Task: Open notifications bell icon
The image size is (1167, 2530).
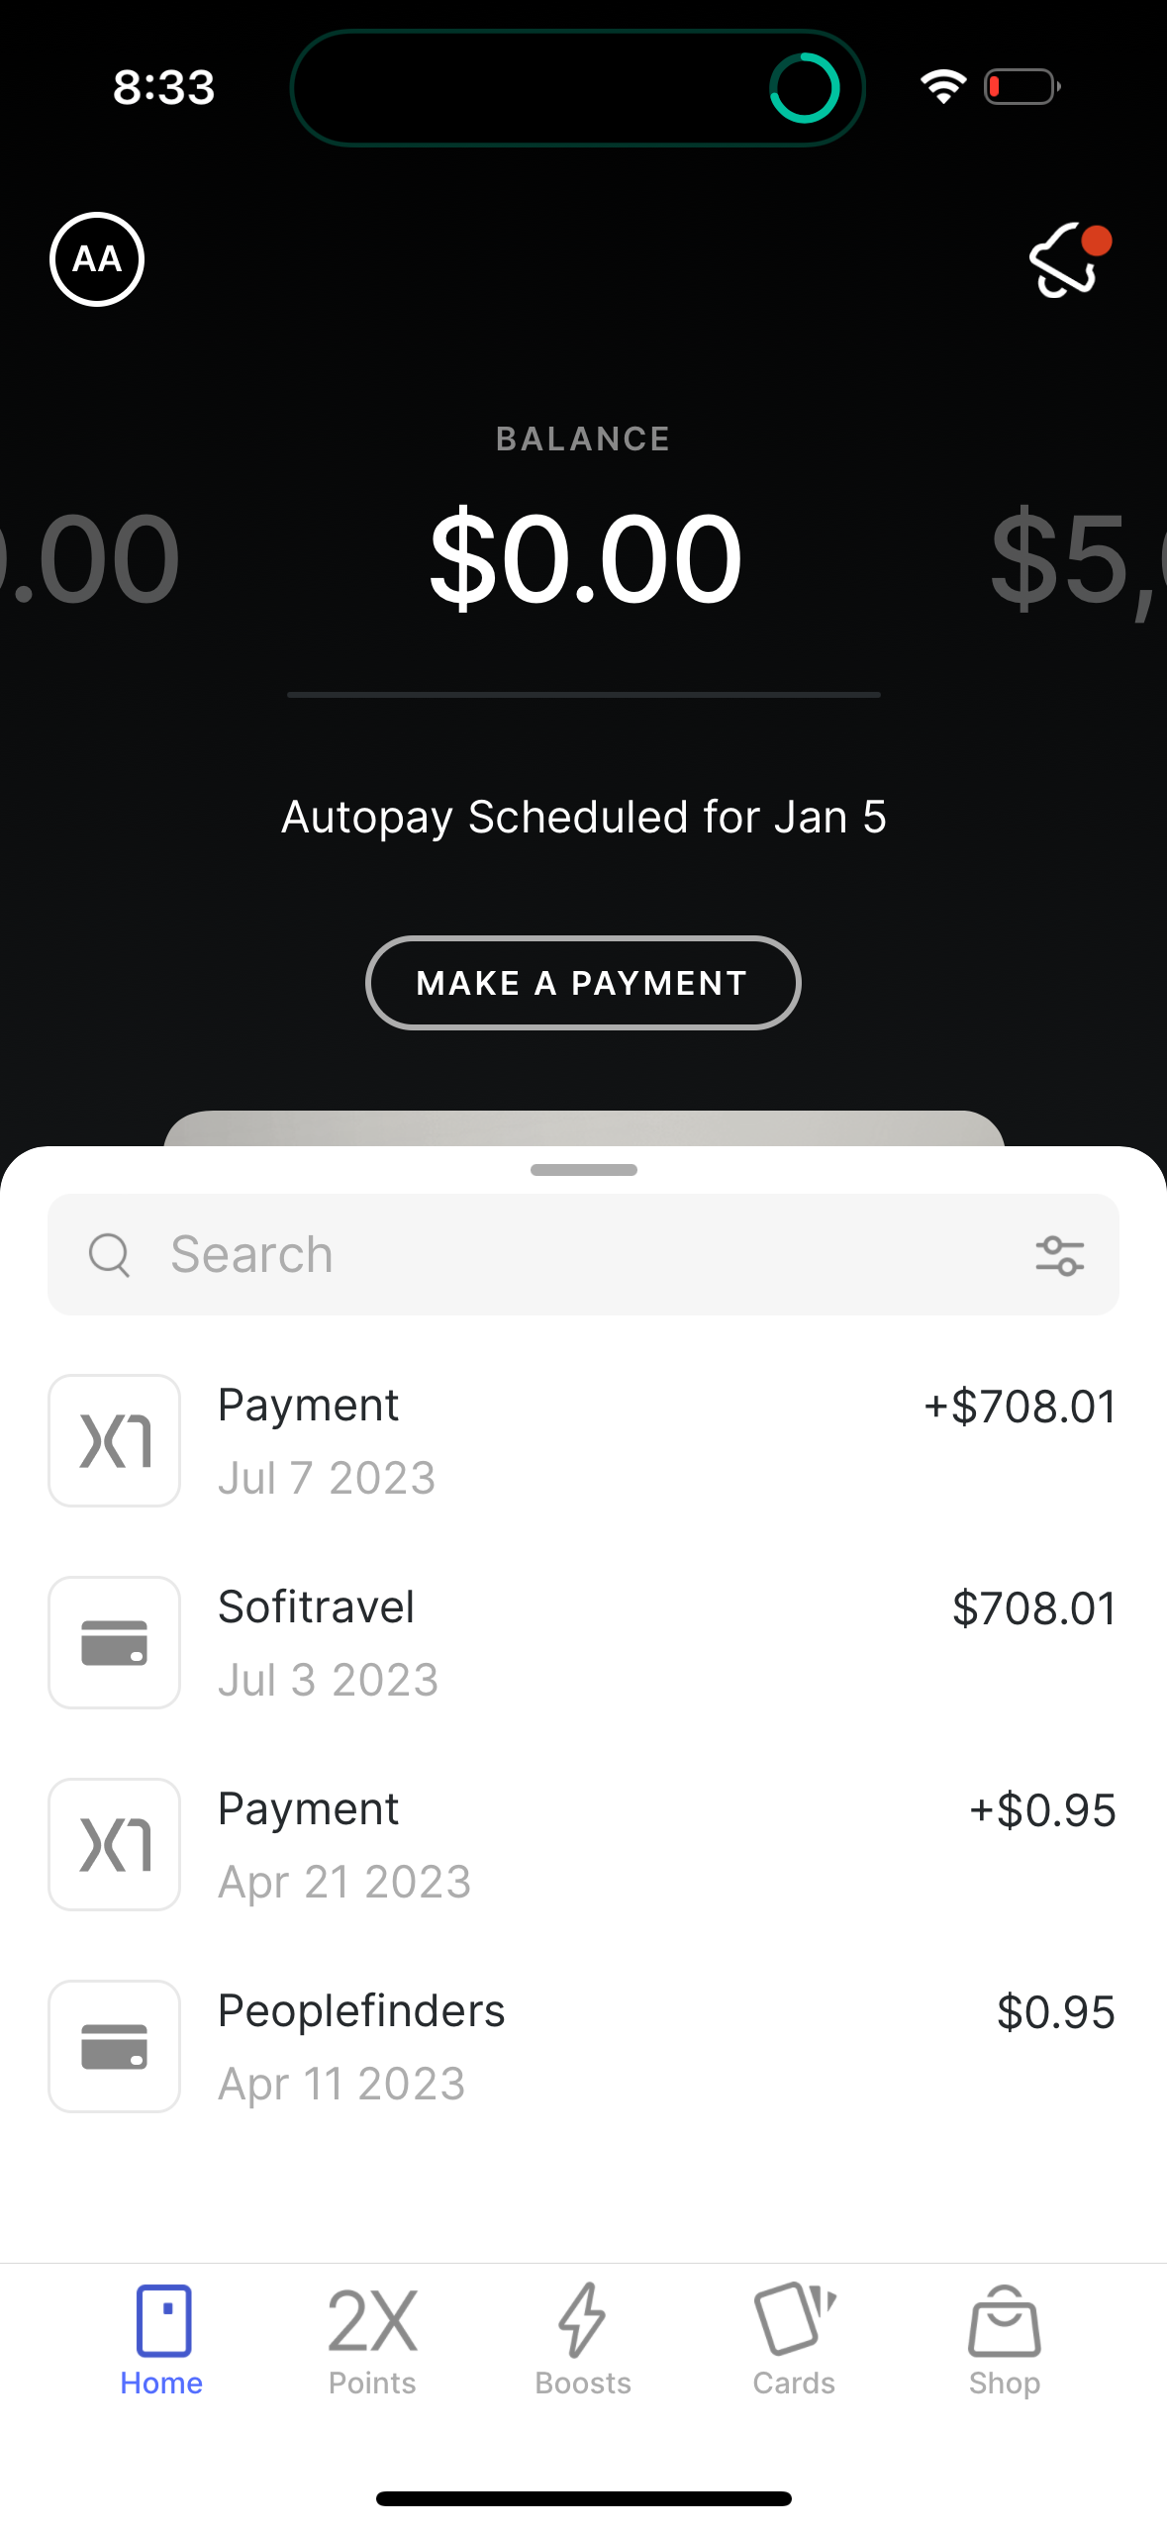Action: point(1065,260)
